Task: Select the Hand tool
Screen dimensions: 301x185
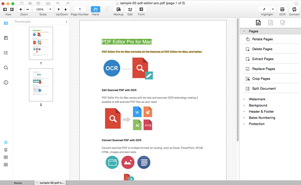Action: click(96, 9)
